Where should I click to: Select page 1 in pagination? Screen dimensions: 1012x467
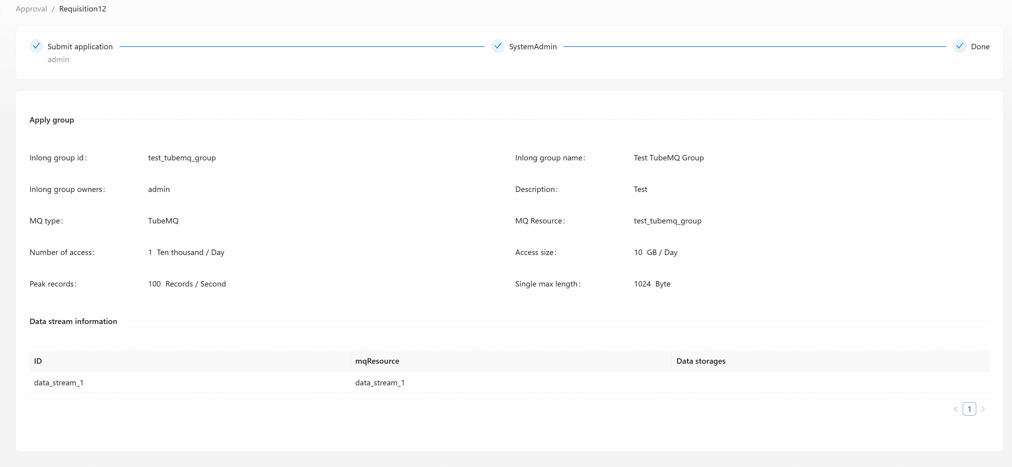(x=969, y=409)
